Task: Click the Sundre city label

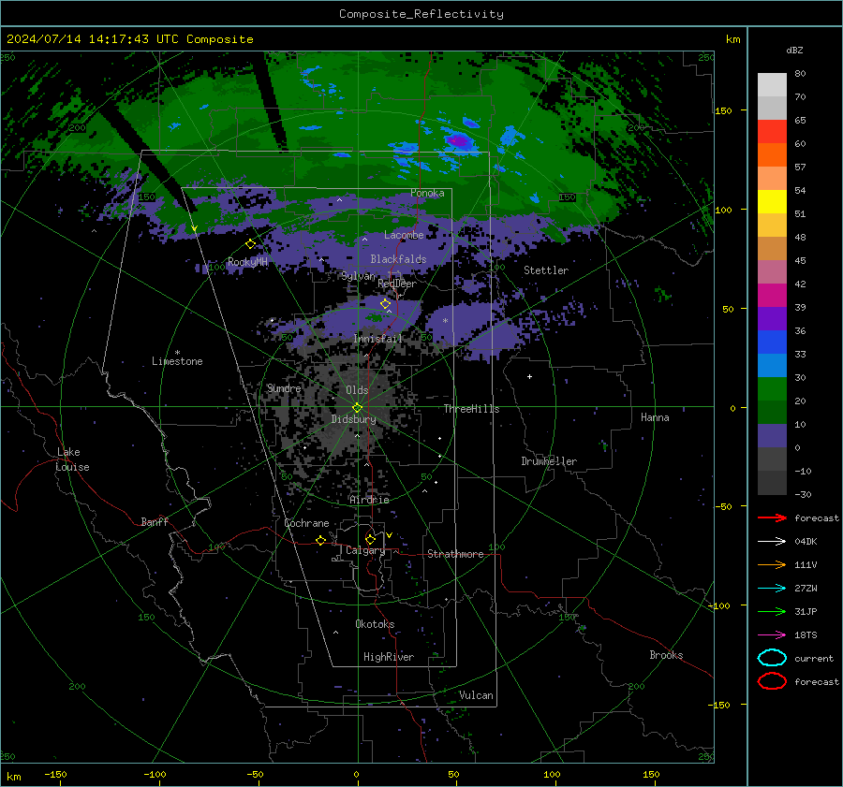Action: [x=284, y=388]
